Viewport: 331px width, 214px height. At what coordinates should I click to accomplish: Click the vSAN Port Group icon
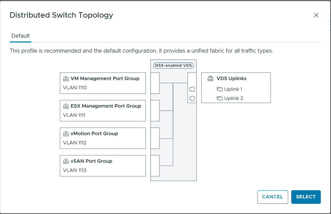click(66, 161)
